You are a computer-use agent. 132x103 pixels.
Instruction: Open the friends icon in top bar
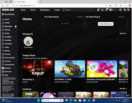(x=102, y=10)
